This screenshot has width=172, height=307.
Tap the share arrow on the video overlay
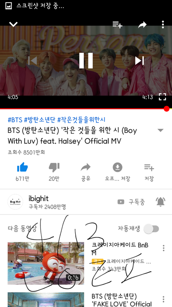(142, 25)
